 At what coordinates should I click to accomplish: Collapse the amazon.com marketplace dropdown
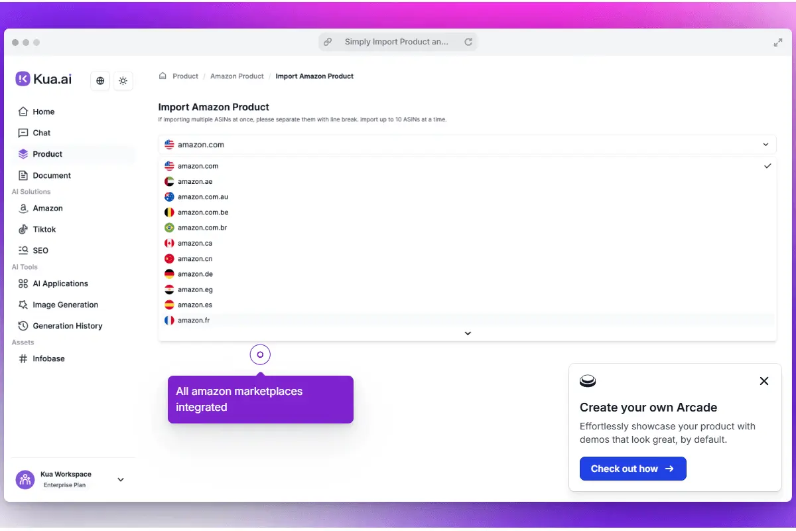click(x=467, y=145)
